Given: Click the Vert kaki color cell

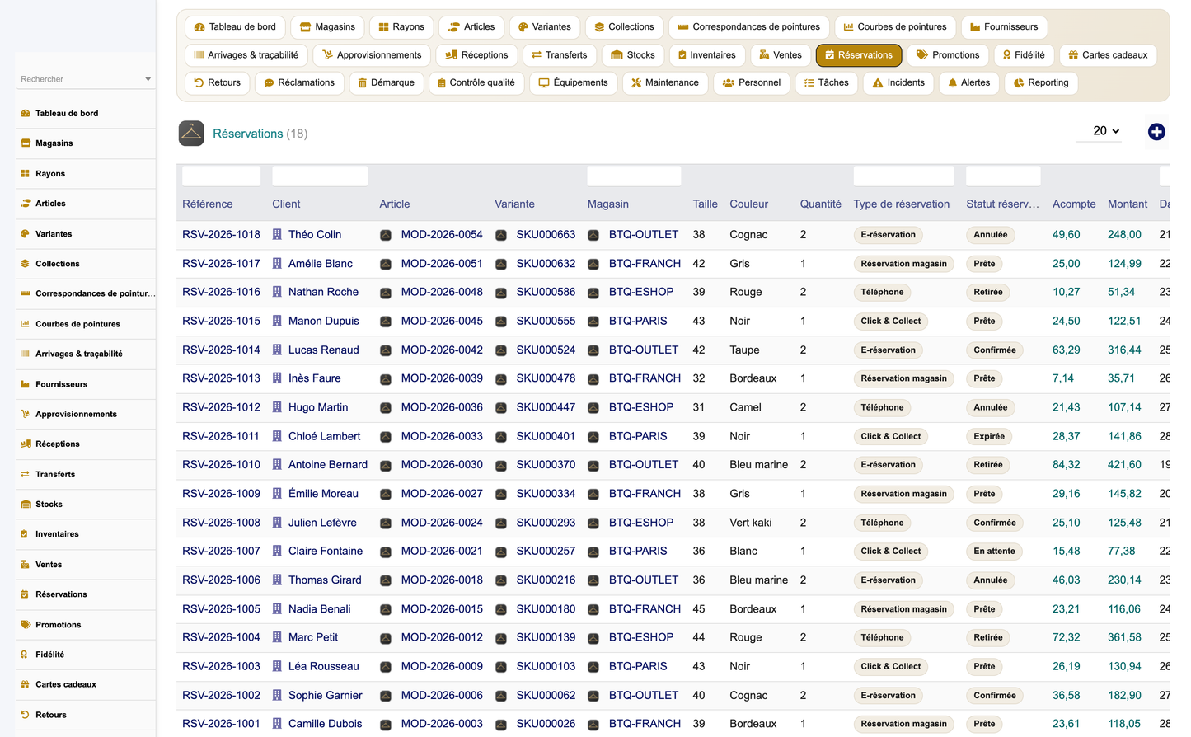Looking at the screenshot, I should (751, 523).
